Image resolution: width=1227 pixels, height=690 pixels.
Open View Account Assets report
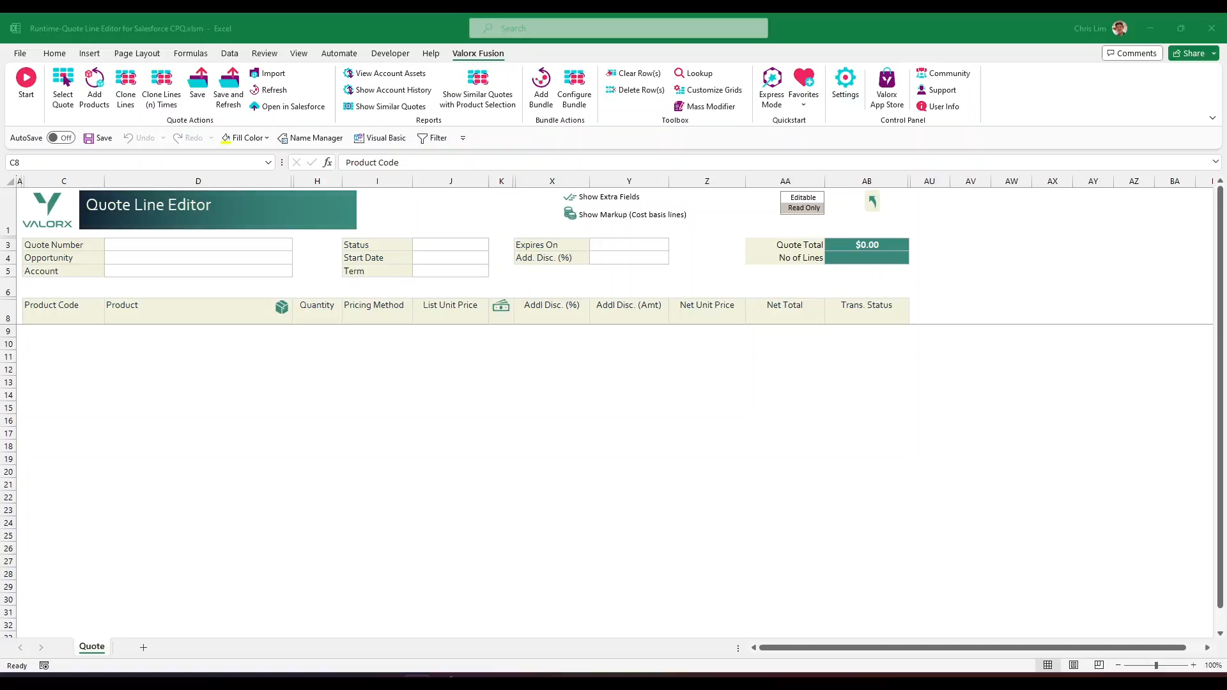coord(384,73)
